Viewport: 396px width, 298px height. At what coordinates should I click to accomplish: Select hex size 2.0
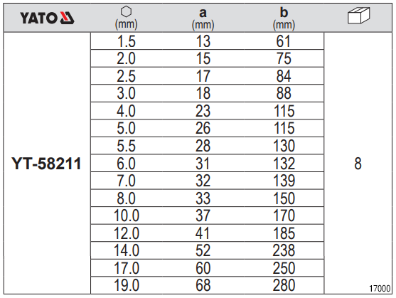(126, 59)
